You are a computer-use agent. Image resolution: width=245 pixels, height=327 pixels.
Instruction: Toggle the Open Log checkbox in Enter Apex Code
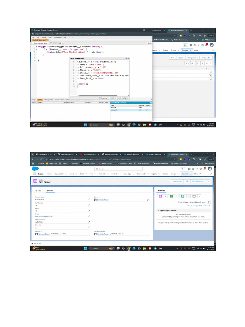tap(100, 98)
